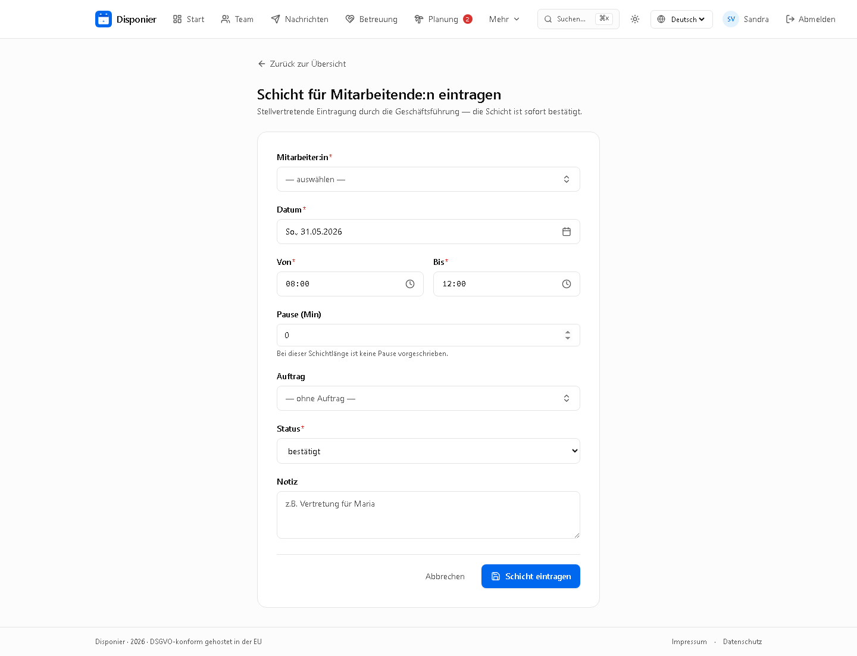The width and height of the screenshot is (857, 656).
Task: Click the Planung notification badge
Action: (x=468, y=19)
